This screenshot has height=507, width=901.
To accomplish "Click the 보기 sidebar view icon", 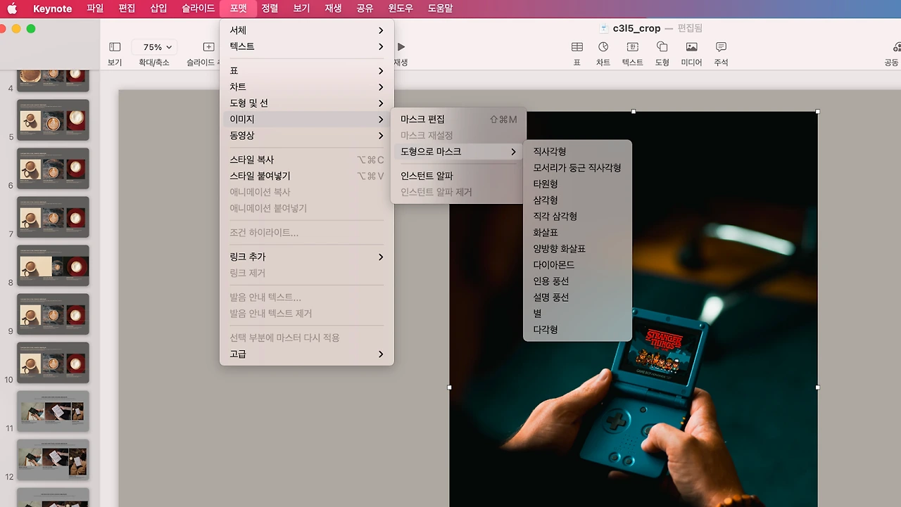I will (x=115, y=47).
